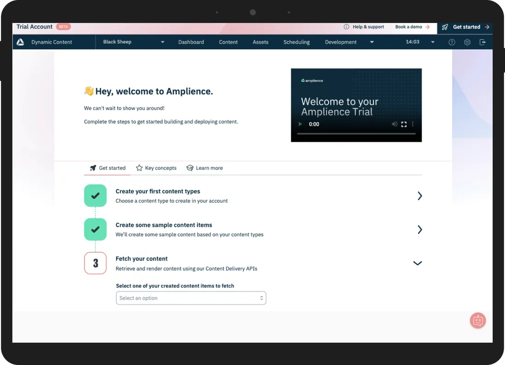Image resolution: width=505 pixels, height=365 pixels.
Task: Open the help question mark icon
Action: 452,42
